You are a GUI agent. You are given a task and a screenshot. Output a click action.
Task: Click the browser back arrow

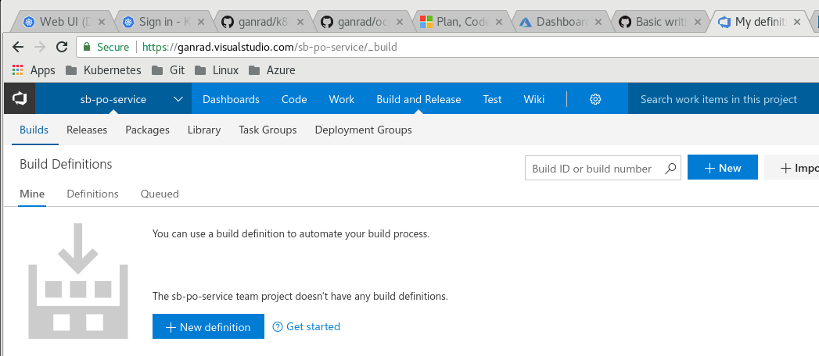pos(18,47)
